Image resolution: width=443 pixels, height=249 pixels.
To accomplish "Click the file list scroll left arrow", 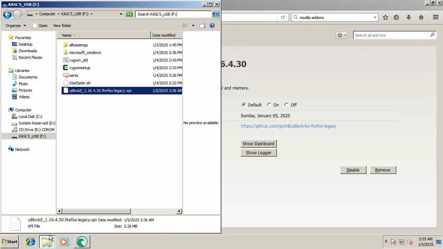I will tap(60, 211).
